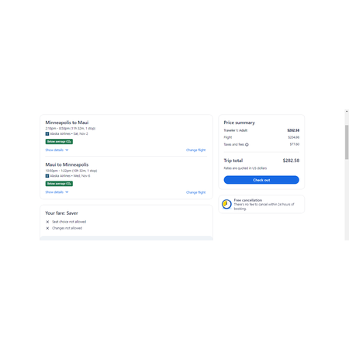349x349 pixels.
Task: Expand Show details for Minneapolis to Maui
Action: tap(57, 150)
